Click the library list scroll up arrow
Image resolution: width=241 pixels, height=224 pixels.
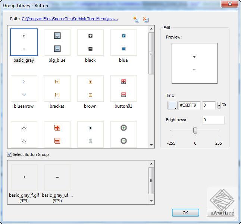(151, 29)
